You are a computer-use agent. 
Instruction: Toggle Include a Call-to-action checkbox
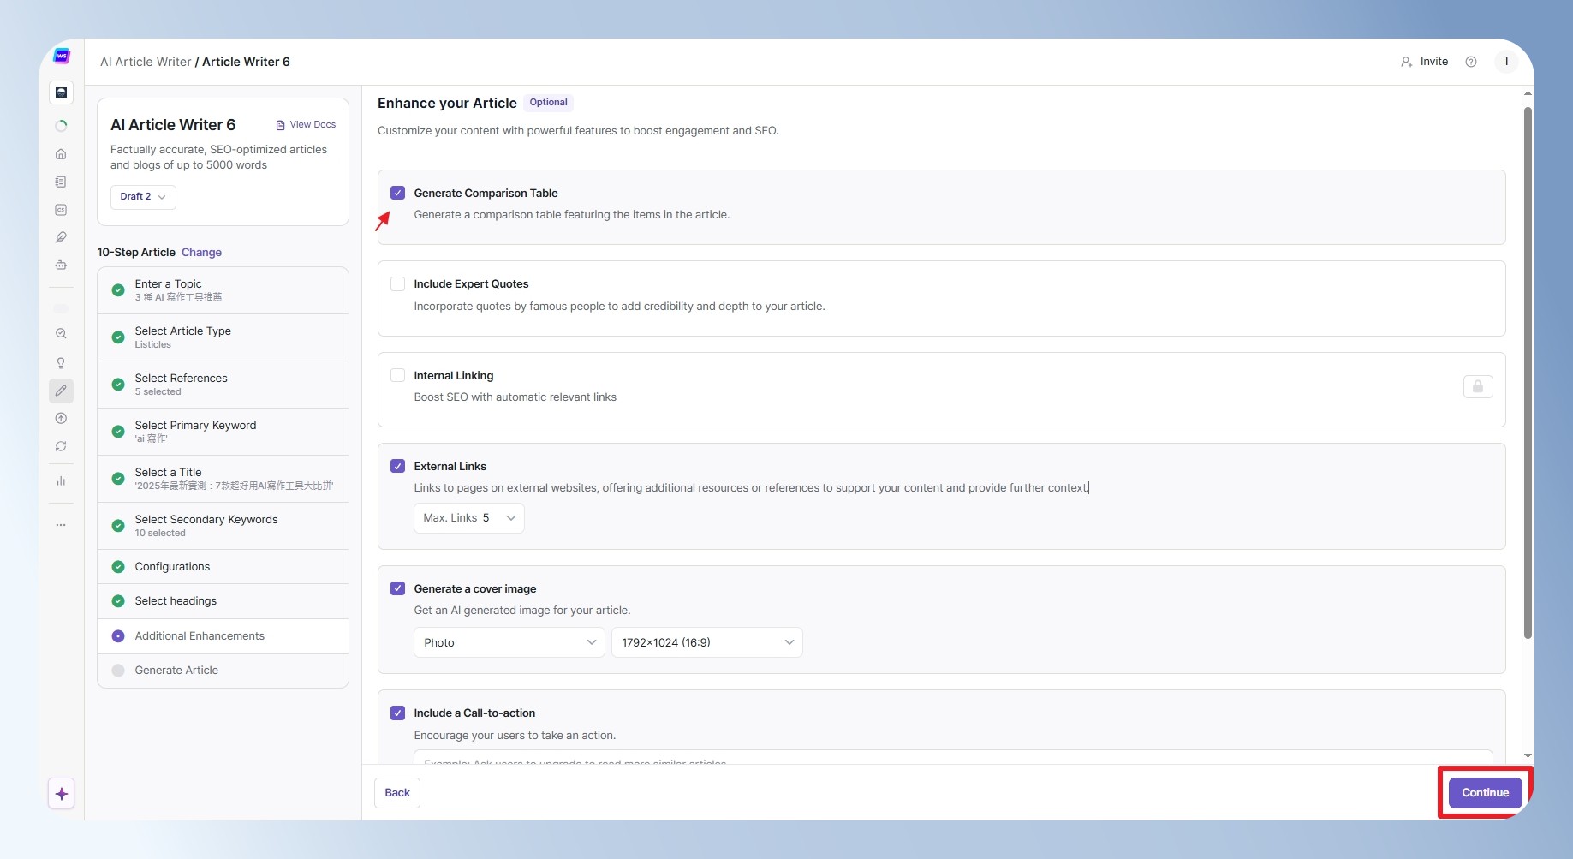397,713
